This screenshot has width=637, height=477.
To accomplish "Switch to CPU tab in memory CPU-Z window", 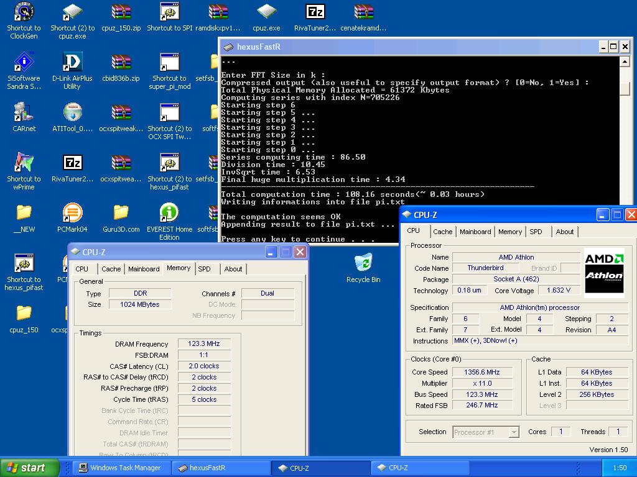I will point(81,269).
